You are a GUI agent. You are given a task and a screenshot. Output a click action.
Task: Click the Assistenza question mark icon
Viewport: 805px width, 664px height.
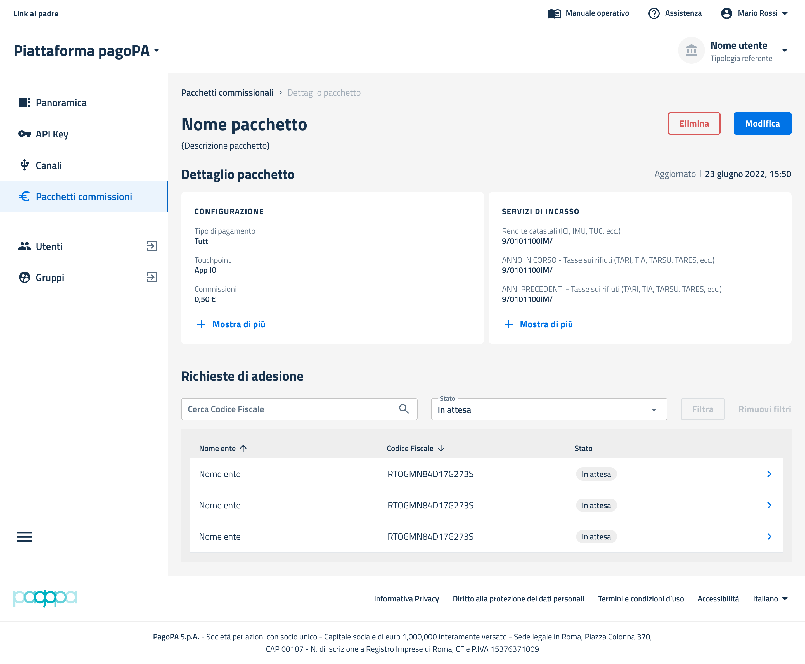point(654,13)
